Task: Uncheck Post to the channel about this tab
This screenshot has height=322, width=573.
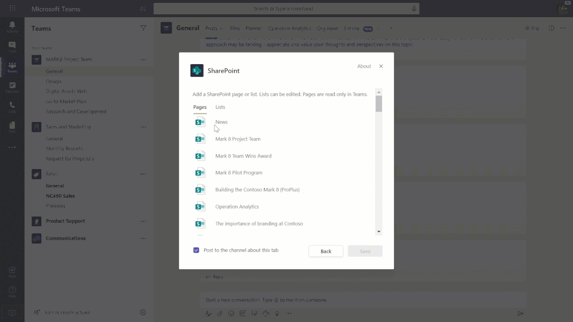Action: [x=196, y=250]
